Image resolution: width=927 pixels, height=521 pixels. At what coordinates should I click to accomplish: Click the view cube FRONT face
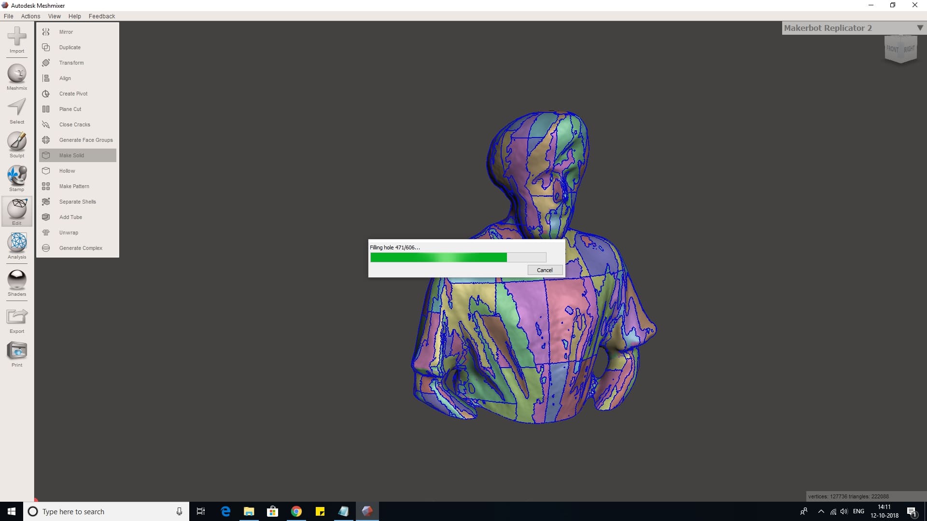(892, 49)
